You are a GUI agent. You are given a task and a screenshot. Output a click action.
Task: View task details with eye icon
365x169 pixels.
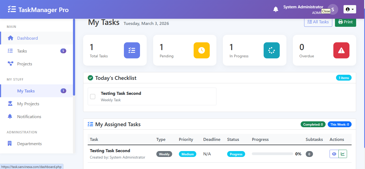tap(334, 154)
